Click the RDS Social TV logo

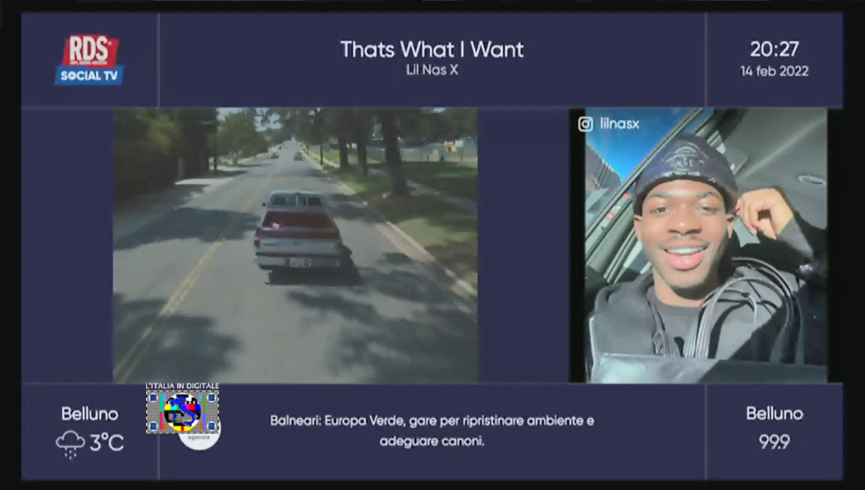[89, 60]
